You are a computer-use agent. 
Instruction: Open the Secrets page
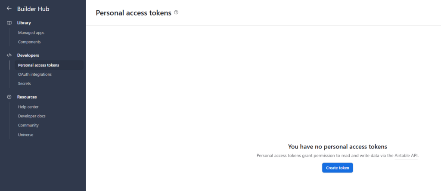(25, 84)
